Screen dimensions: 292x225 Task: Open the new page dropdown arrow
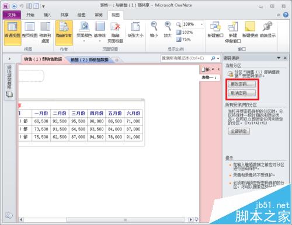213,69
